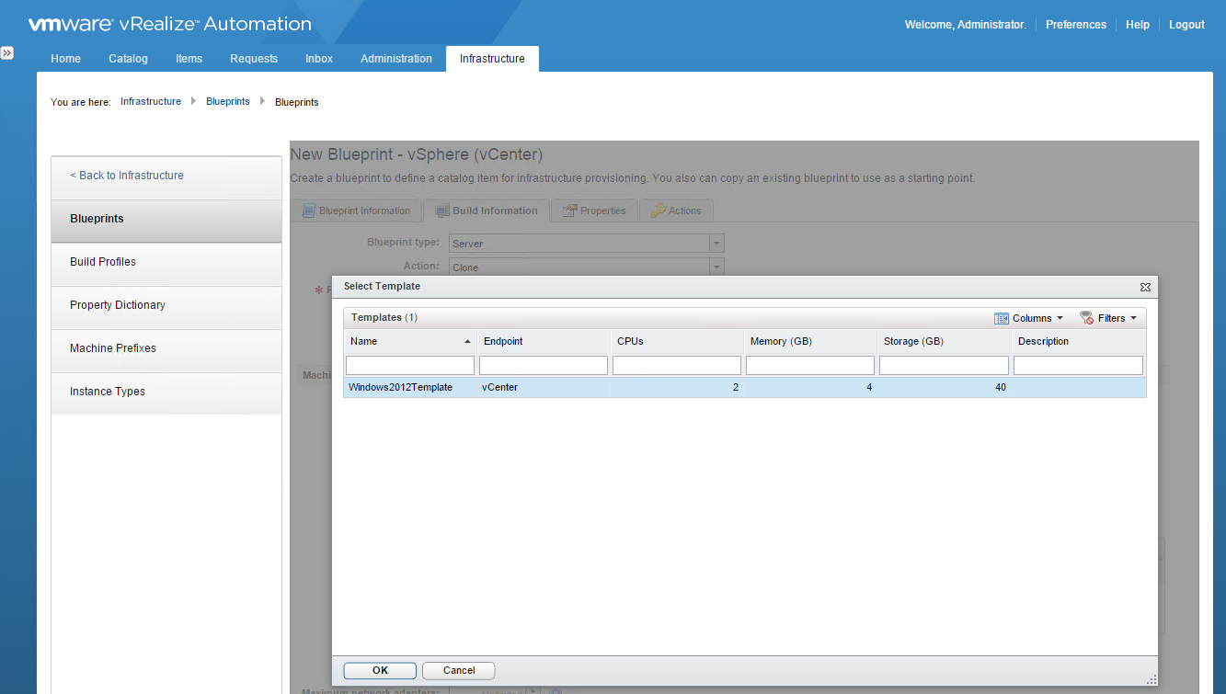Expand the collapsed side panel arrow
Screen dimensions: 1226x694
(x=6, y=53)
